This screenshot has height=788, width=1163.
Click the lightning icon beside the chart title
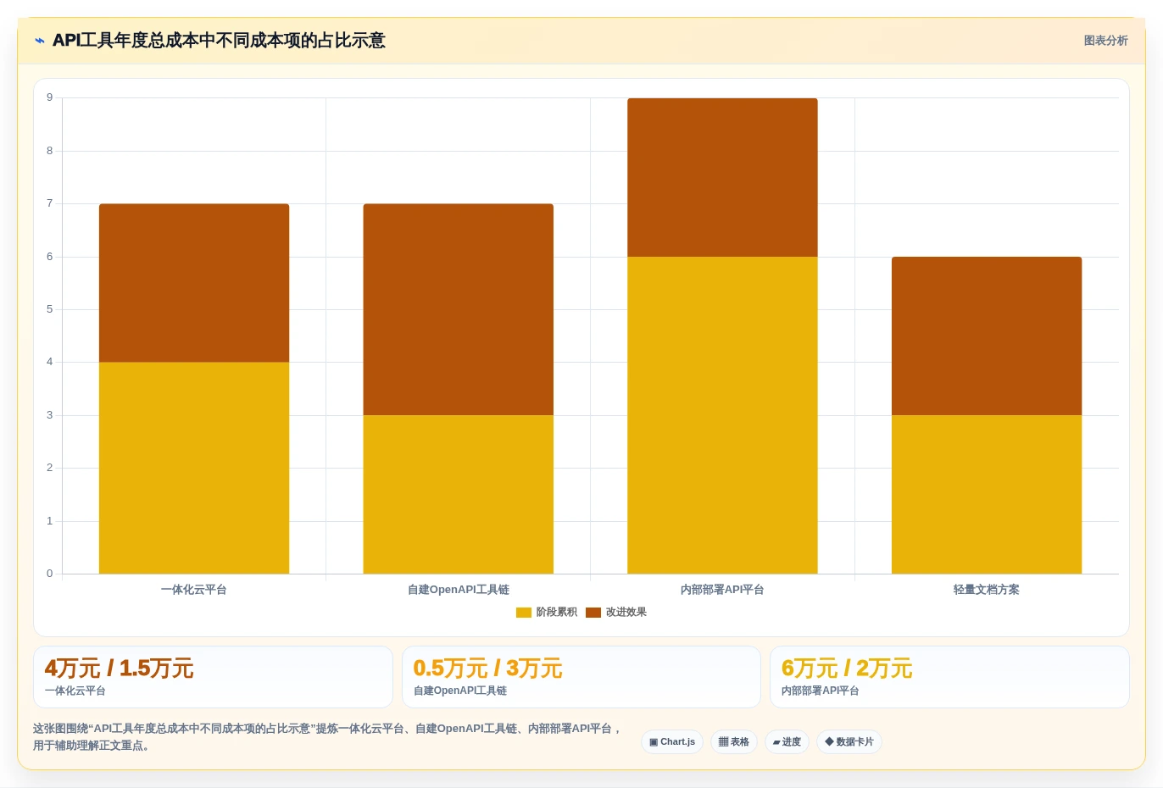[40, 41]
